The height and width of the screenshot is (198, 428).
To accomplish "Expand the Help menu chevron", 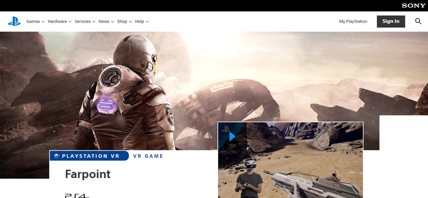I will 147,22.
